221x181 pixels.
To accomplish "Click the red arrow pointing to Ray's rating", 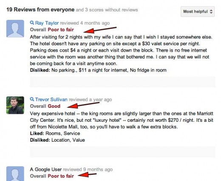I will (100, 30).
